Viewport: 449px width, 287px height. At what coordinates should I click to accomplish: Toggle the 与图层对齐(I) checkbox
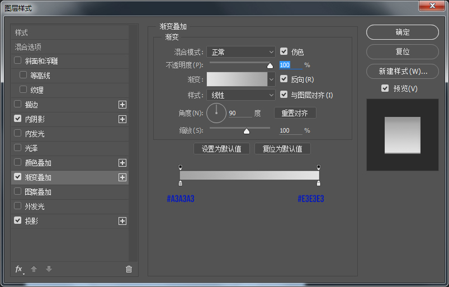tap(284, 95)
